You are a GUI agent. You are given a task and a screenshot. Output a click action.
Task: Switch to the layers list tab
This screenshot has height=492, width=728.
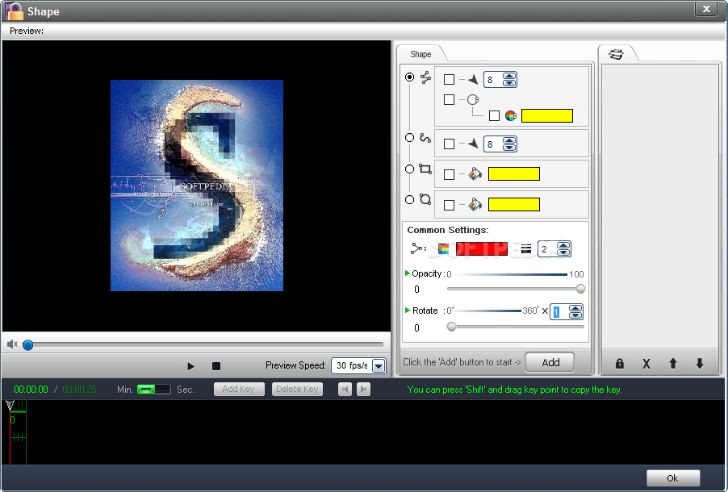616,54
